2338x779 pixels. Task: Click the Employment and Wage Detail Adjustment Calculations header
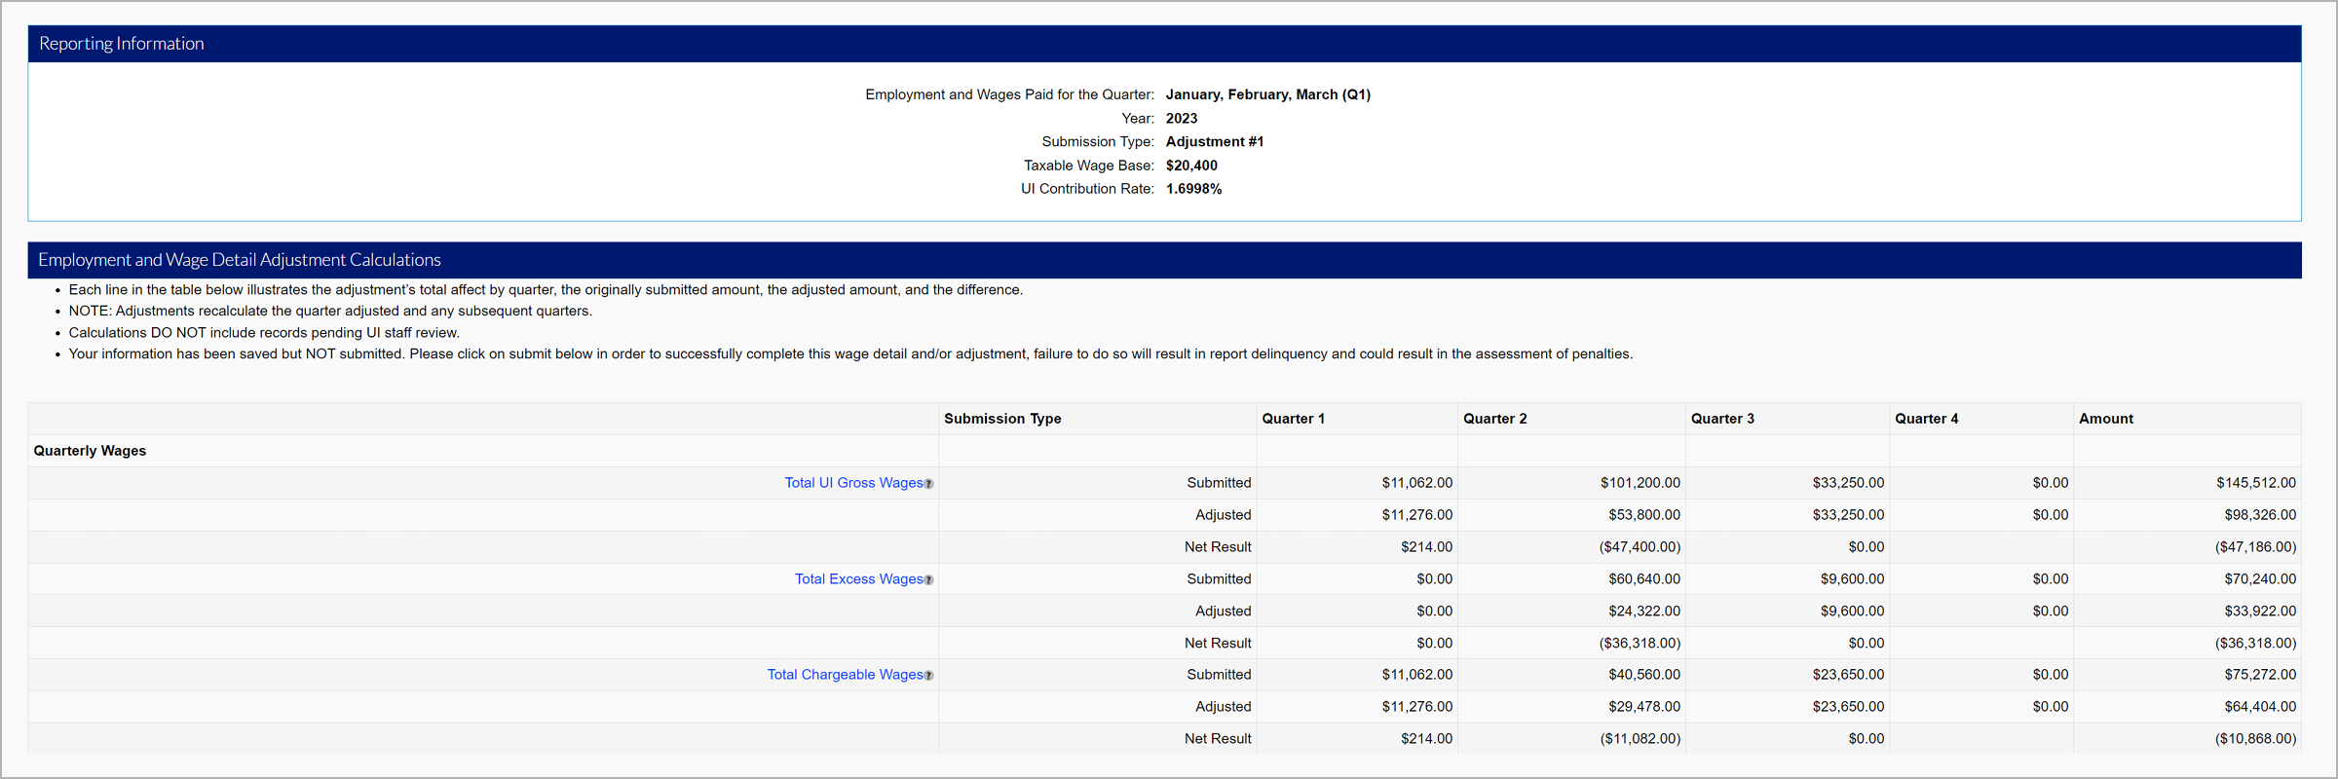(240, 260)
